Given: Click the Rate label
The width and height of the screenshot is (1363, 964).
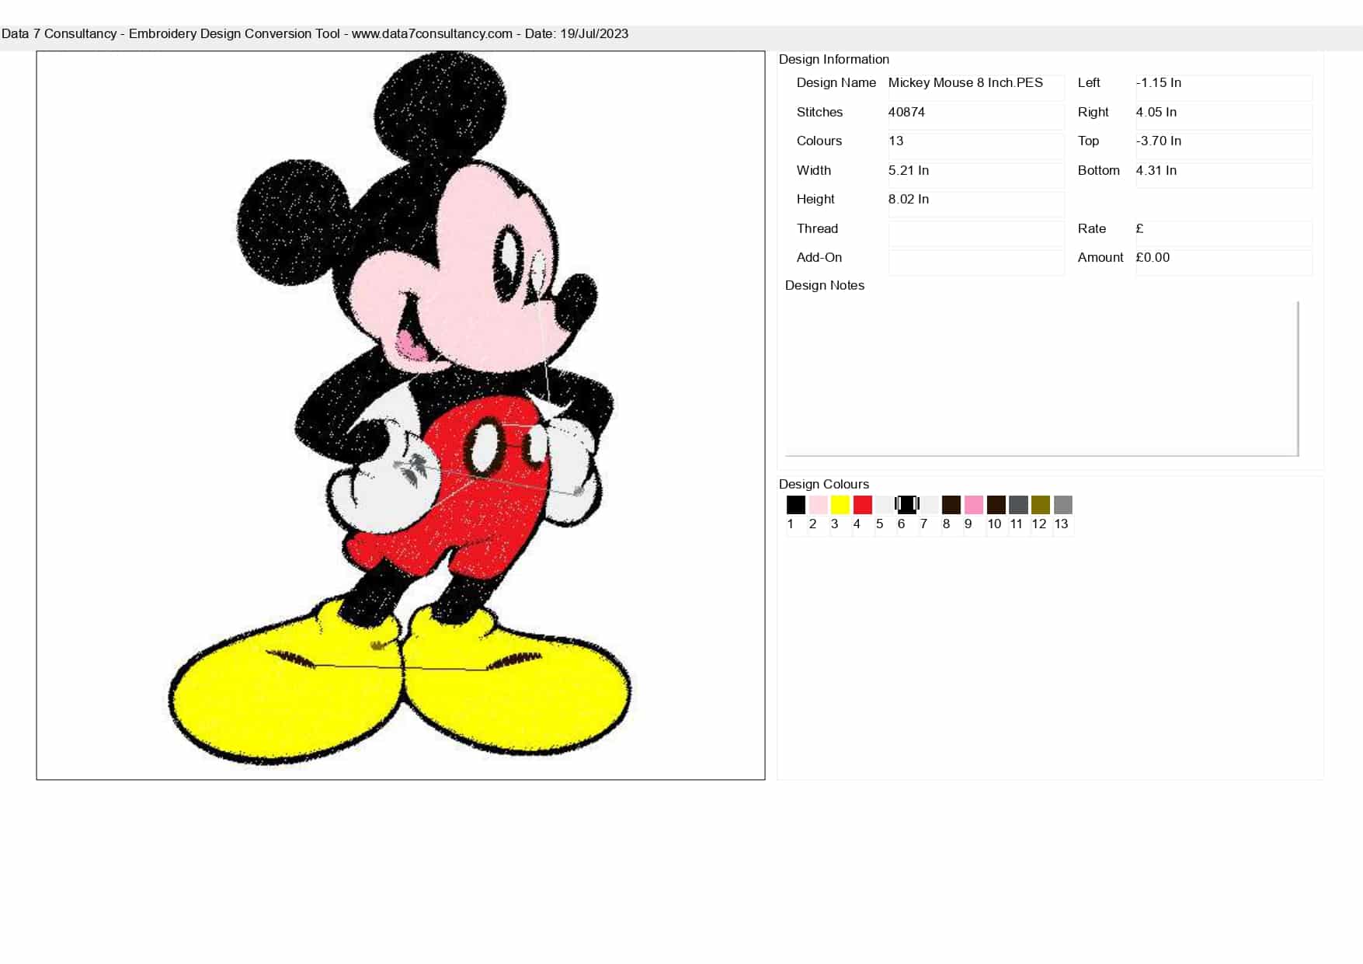Looking at the screenshot, I should pos(1091,228).
